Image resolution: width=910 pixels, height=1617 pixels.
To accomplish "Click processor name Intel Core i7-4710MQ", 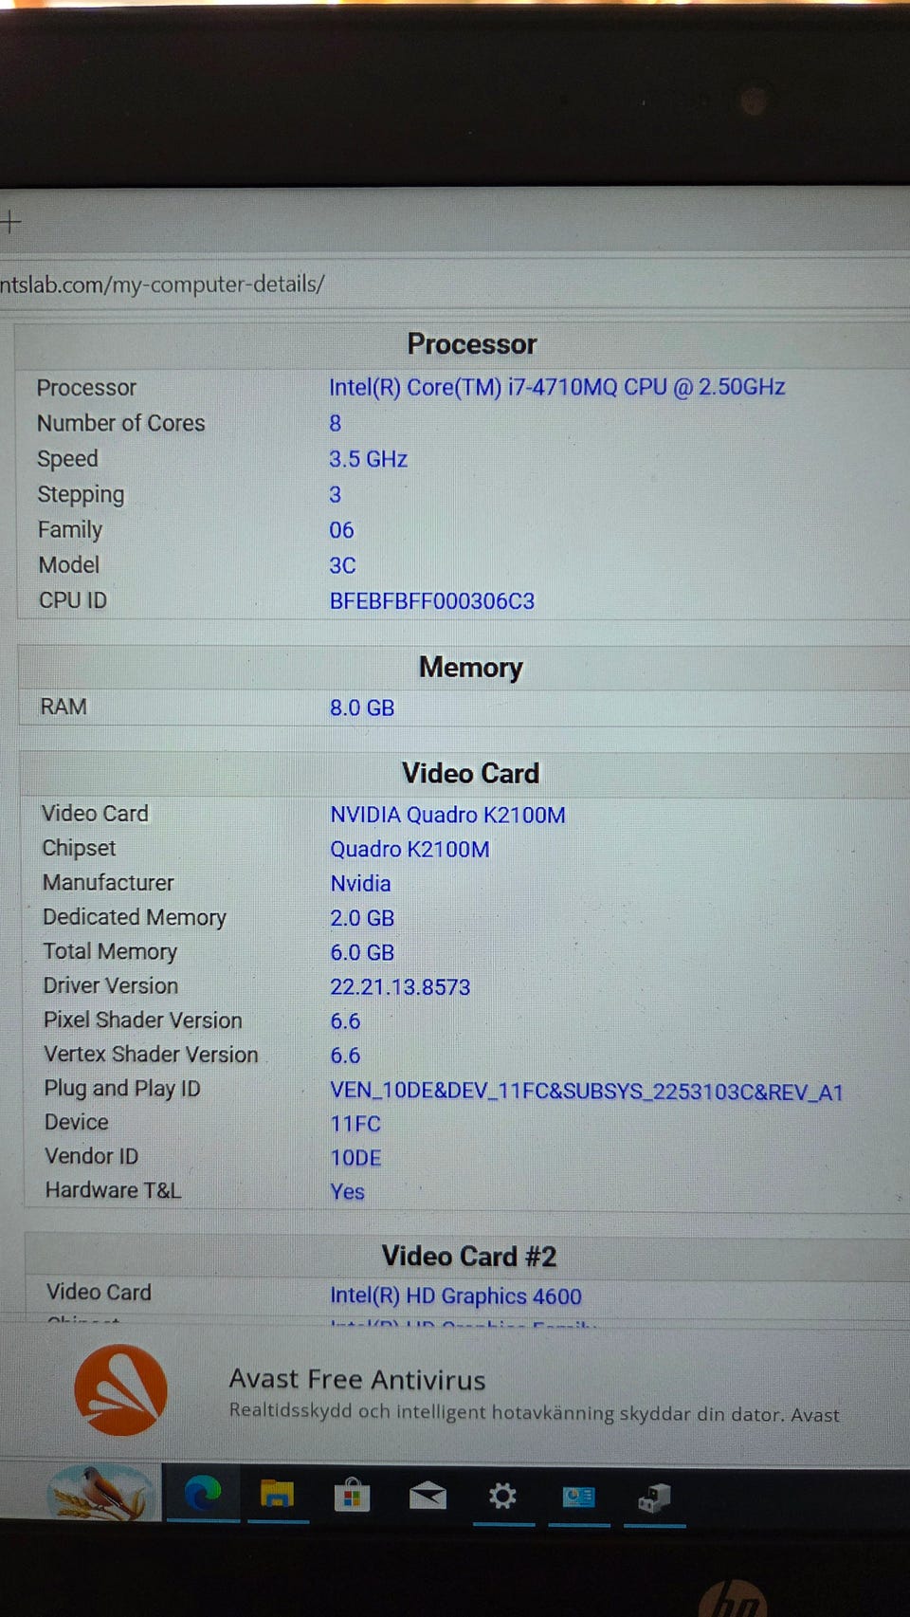I will coord(557,387).
